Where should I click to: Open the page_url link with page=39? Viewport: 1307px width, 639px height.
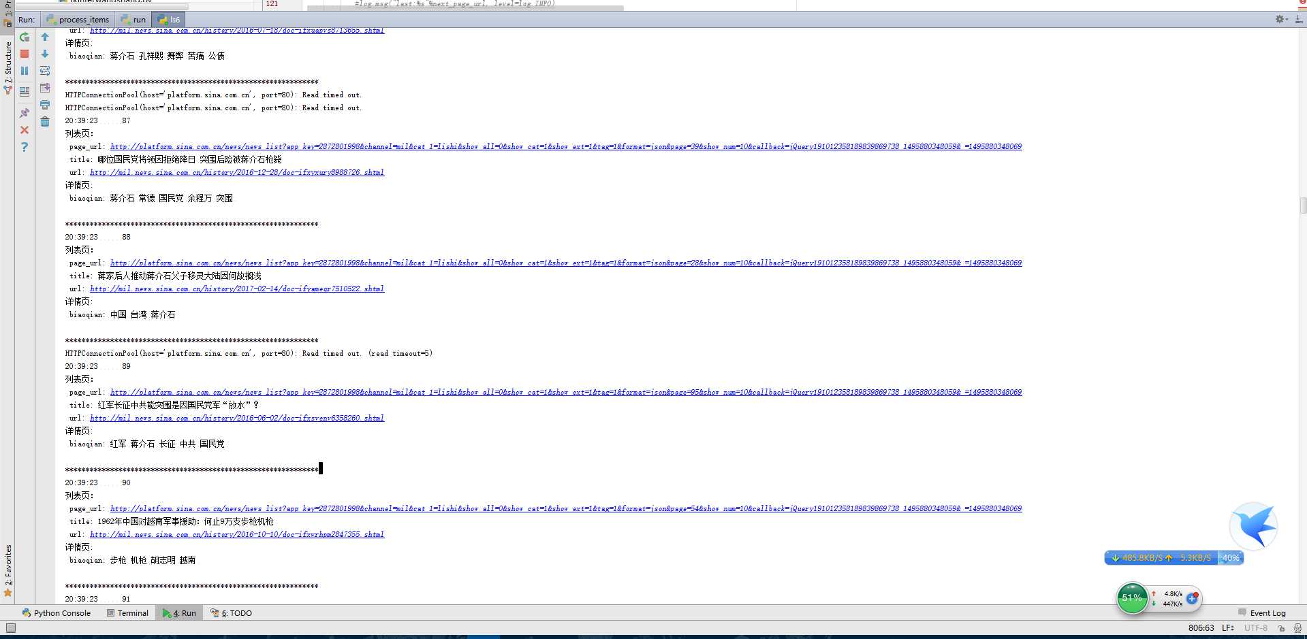point(566,146)
